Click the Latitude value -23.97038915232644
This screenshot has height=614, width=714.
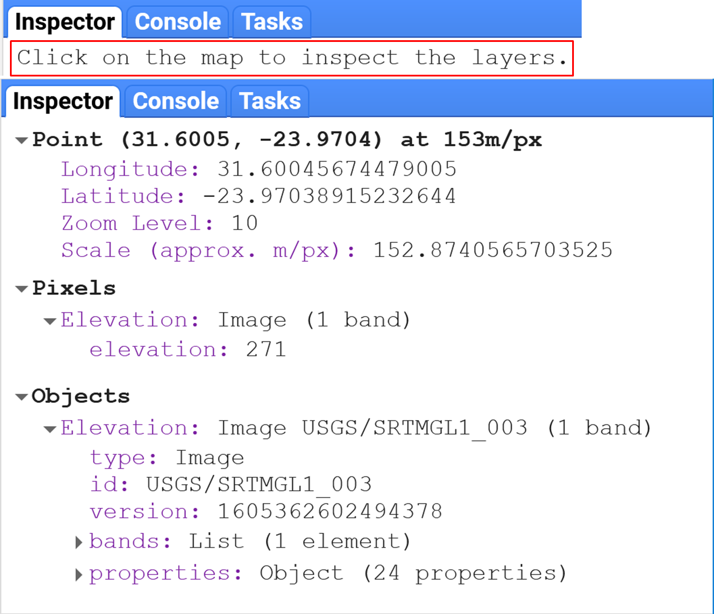coord(330,196)
